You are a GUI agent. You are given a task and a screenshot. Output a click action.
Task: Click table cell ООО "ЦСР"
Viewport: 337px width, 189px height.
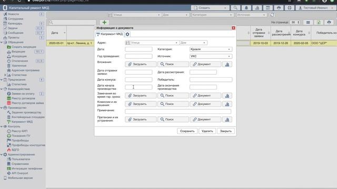pyautogui.click(x=324, y=43)
